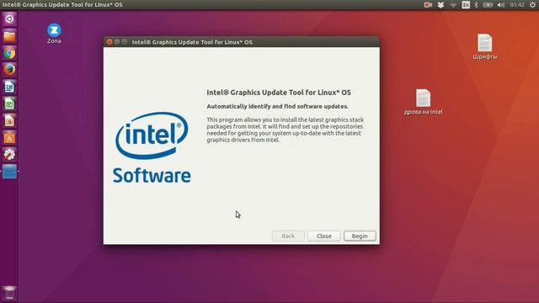The width and height of the screenshot is (539, 303).
Task: Select the running Intel tool launcher icon
Action: [x=9, y=172]
